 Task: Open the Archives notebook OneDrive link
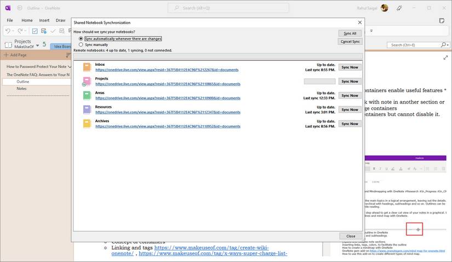tap(168, 127)
